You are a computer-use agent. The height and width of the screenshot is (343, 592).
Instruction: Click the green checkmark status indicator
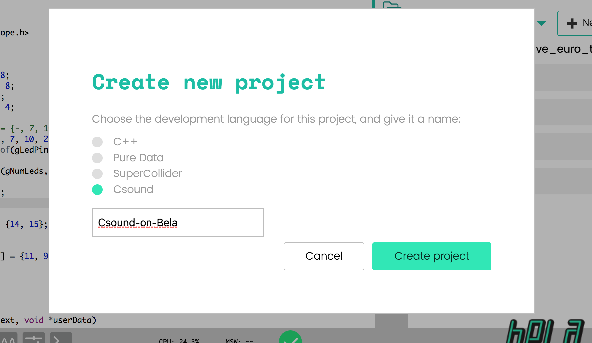pyautogui.click(x=290, y=337)
